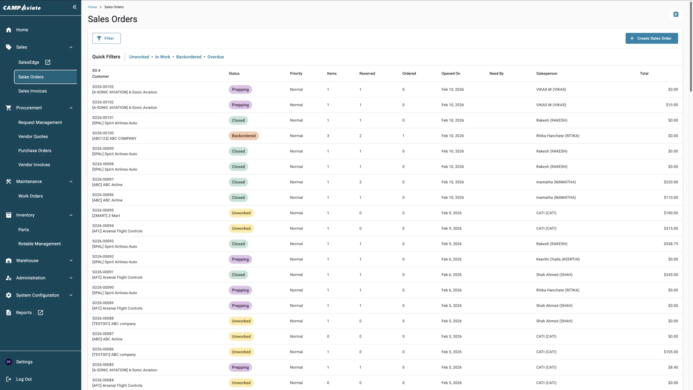Open the Sales Orders menu item
693x390 pixels.
click(45, 77)
